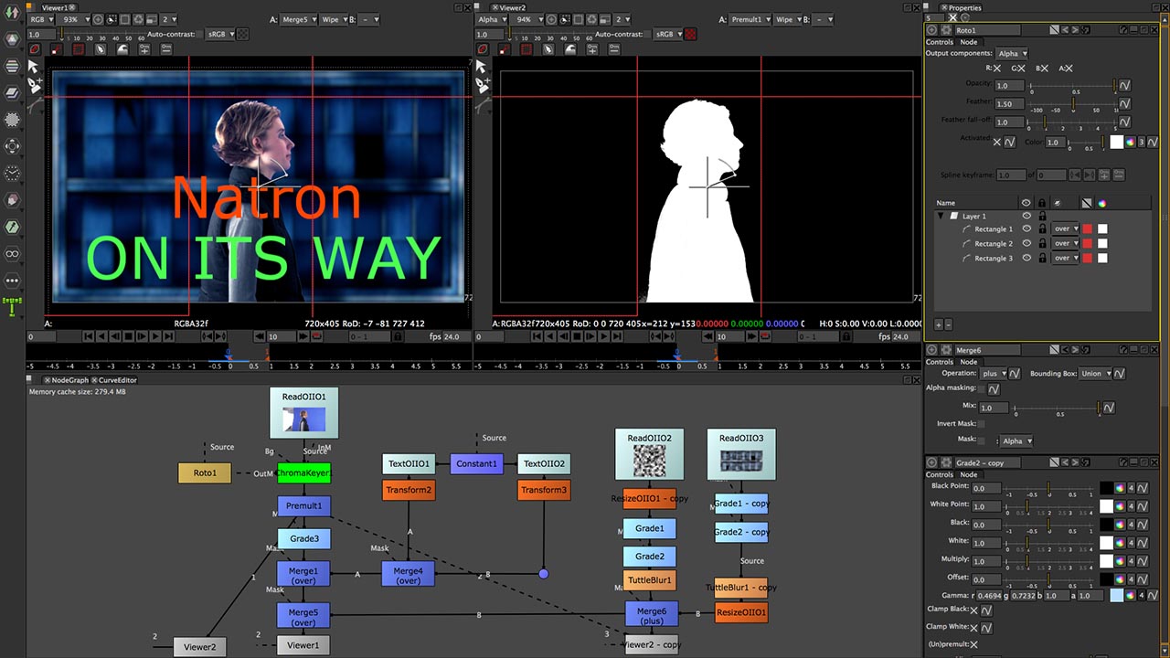Image resolution: width=1170 pixels, height=658 pixels.
Task: Open the animation curve button beside Opacity
Action: [x=1125, y=85]
